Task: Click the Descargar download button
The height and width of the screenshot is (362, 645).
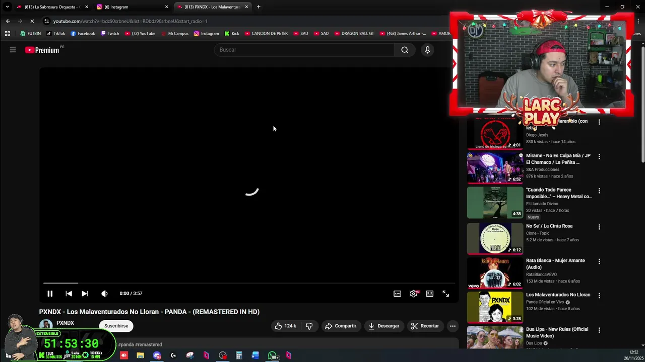Action: tap(383, 326)
